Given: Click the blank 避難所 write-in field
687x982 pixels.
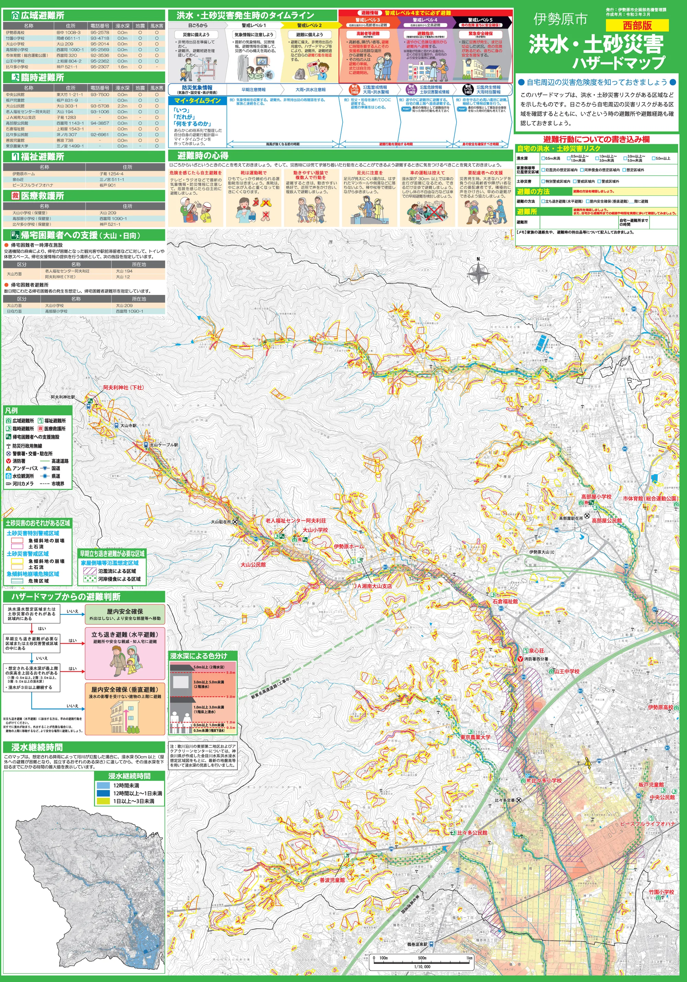Looking at the screenshot, I should click(x=579, y=222).
